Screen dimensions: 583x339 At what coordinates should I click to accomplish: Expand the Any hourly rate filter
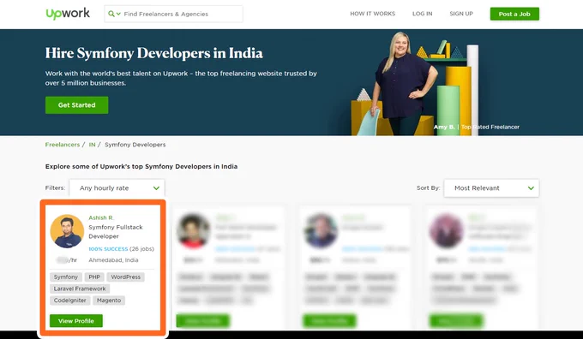coord(117,187)
